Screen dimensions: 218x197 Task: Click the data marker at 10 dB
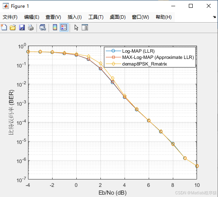197,166
